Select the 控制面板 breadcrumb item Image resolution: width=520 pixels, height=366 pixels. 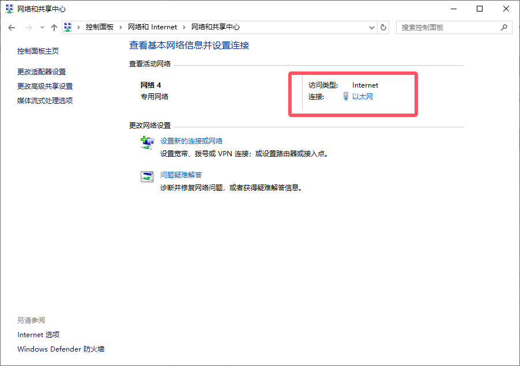click(99, 27)
